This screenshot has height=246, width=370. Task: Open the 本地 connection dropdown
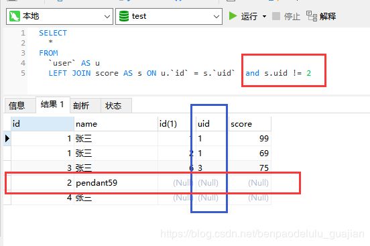pos(60,16)
